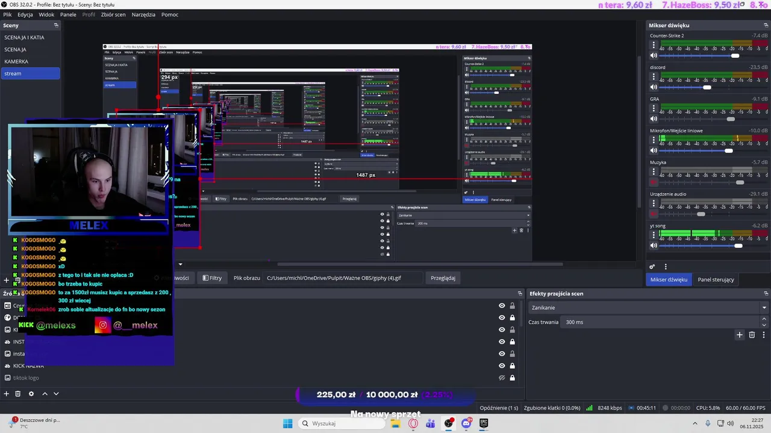Image resolution: width=771 pixels, height=433 pixels.
Task: Open the Plik menu
Action: (7, 14)
